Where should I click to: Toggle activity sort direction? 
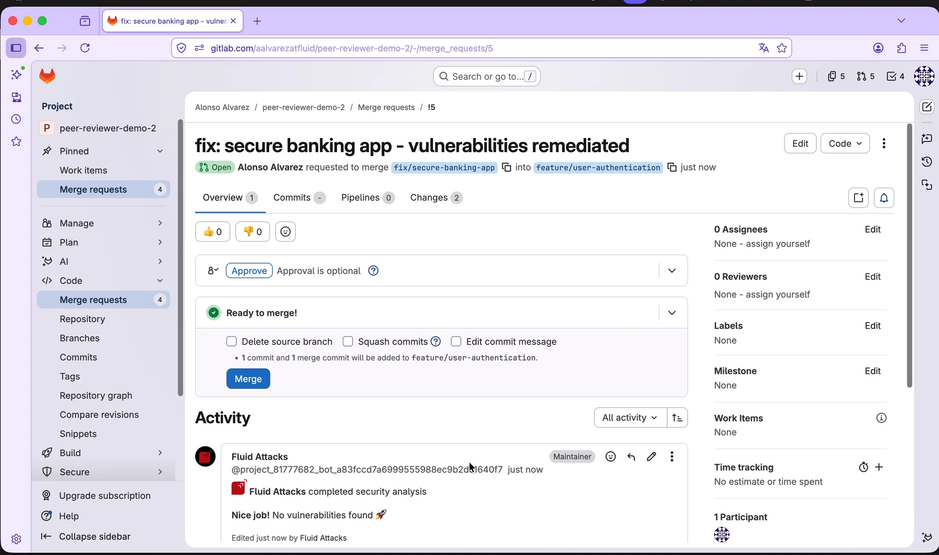click(677, 417)
